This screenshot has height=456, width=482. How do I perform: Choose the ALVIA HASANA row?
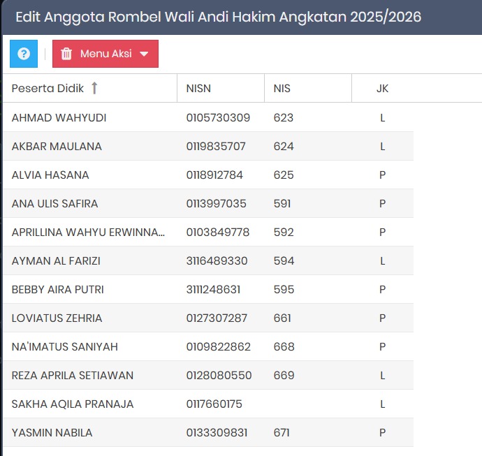50,175
